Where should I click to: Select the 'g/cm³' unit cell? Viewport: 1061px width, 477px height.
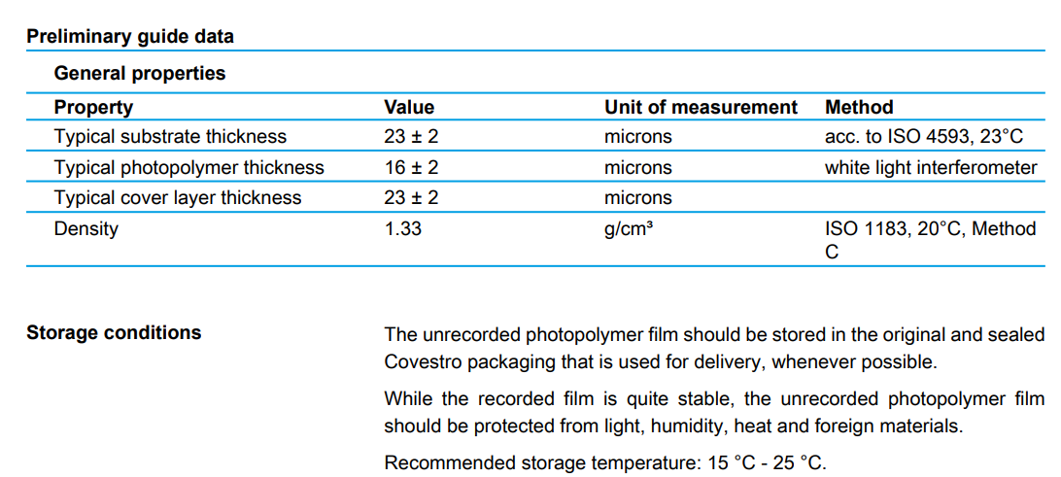click(x=628, y=228)
